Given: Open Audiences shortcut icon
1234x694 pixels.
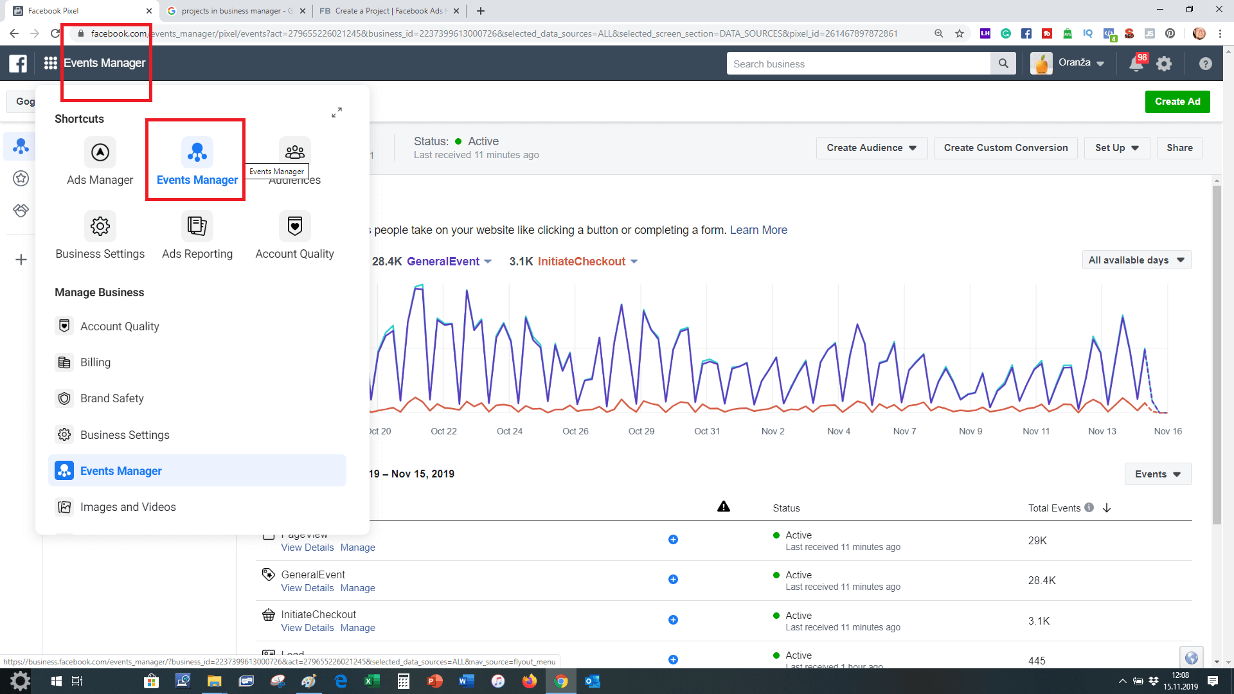Looking at the screenshot, I should [x=294, y=152].
